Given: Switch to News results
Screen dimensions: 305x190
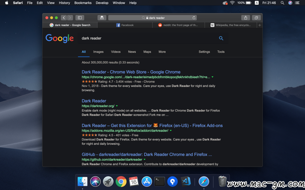Looking at the screenshot, I should (132, 52).
